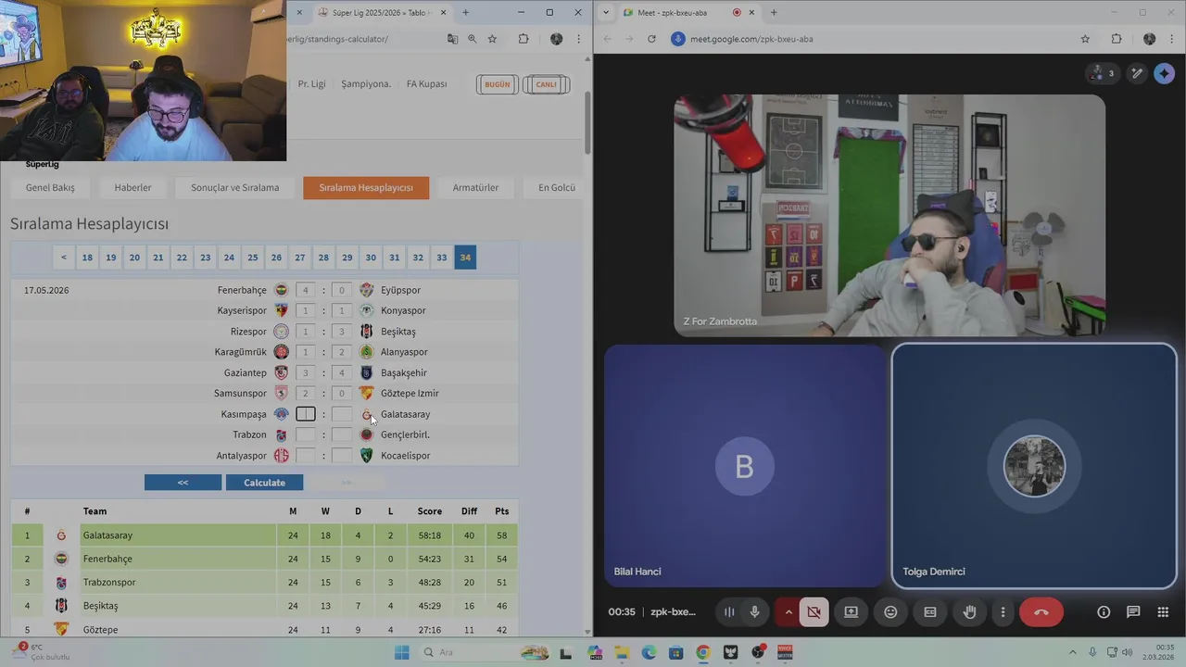Click the << previous round button
The image size is (1186, 667).
point(183,483)
